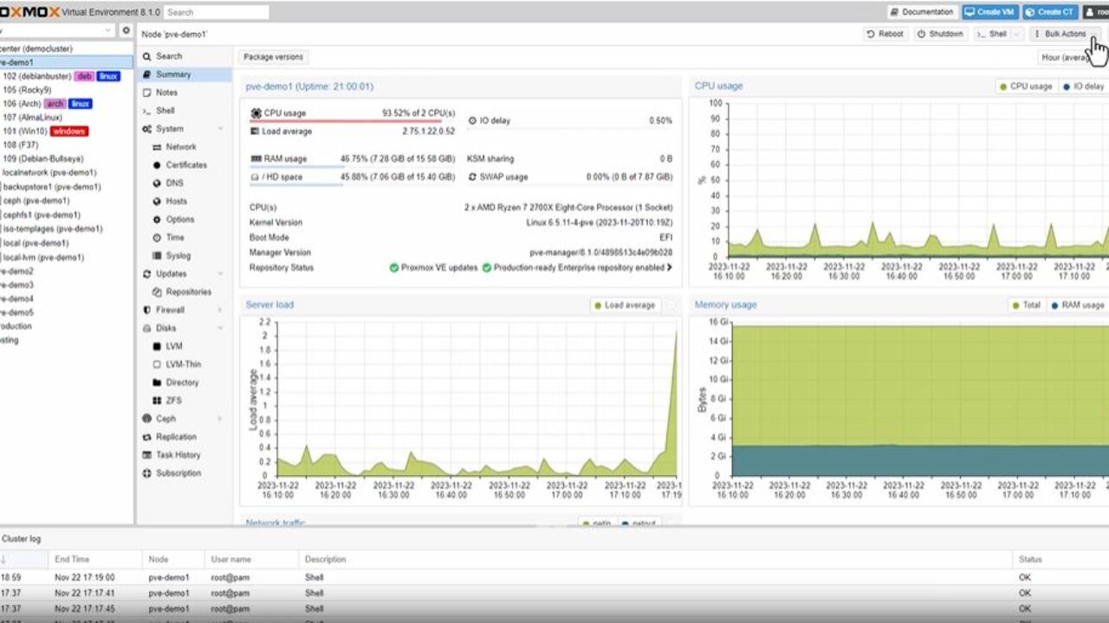Viewport: 1109px width, 623px height.
Task: Click the Create CT button
Action: pos(1050,12)
